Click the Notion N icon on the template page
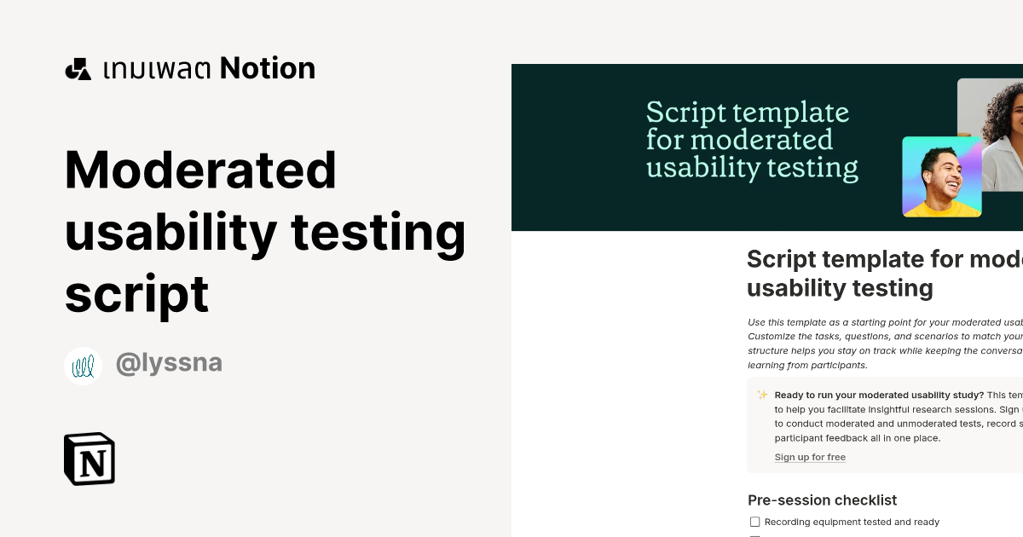Image resolution: width=1023 pixels, height=537 pixels. click(90, 459)
